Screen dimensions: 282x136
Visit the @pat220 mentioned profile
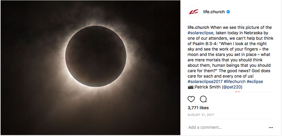[x=232, y=87]
